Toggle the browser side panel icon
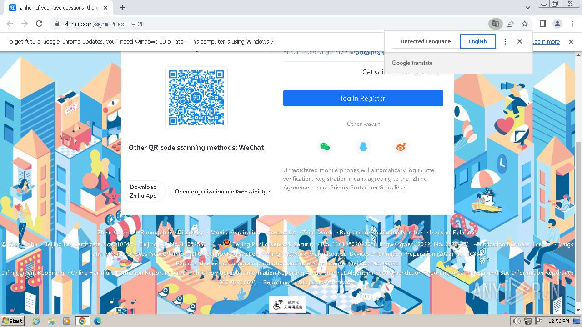The width and height of the screenshot is (582, 327). [x=542, y=24]
